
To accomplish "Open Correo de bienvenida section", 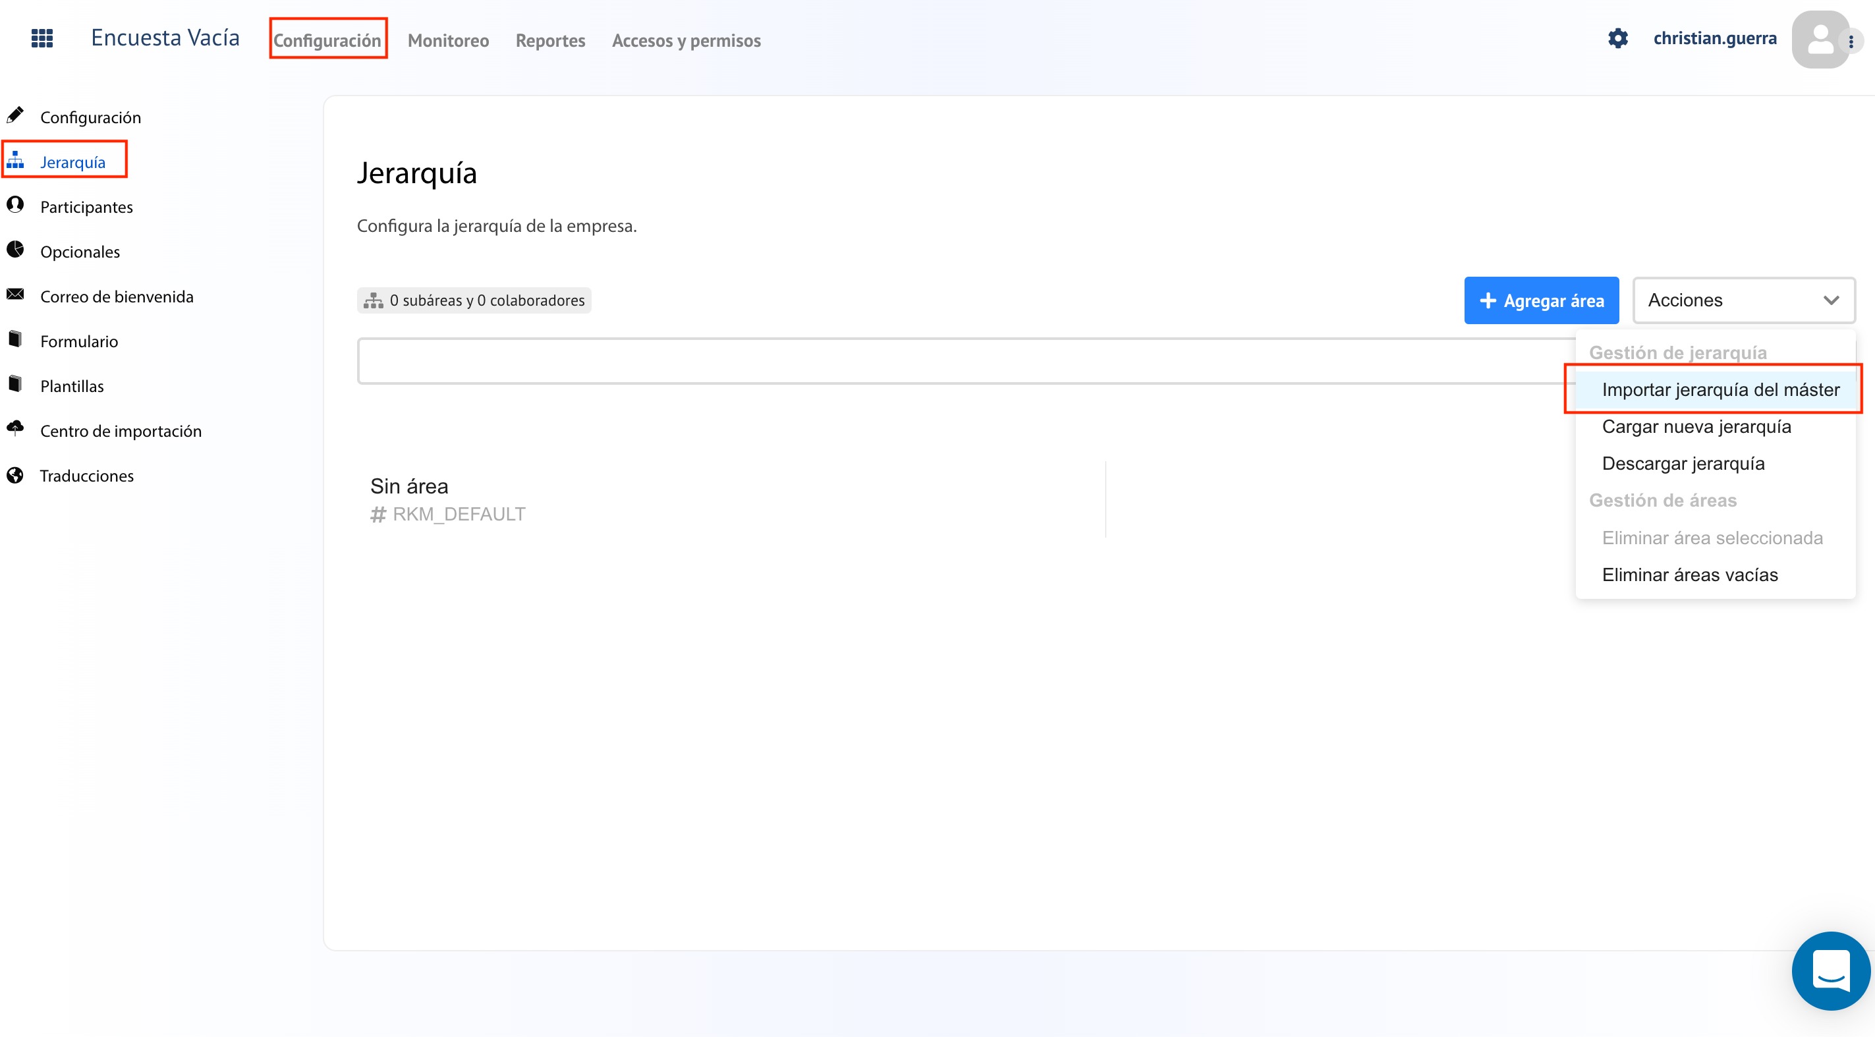I will click(117, 296).
